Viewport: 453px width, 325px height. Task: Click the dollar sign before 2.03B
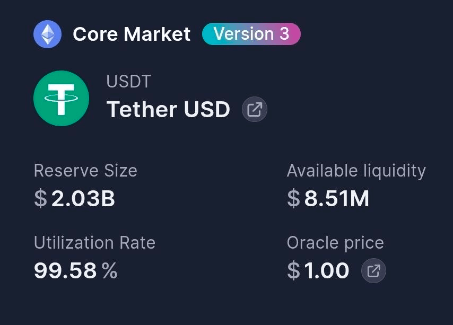click(41, 199)
